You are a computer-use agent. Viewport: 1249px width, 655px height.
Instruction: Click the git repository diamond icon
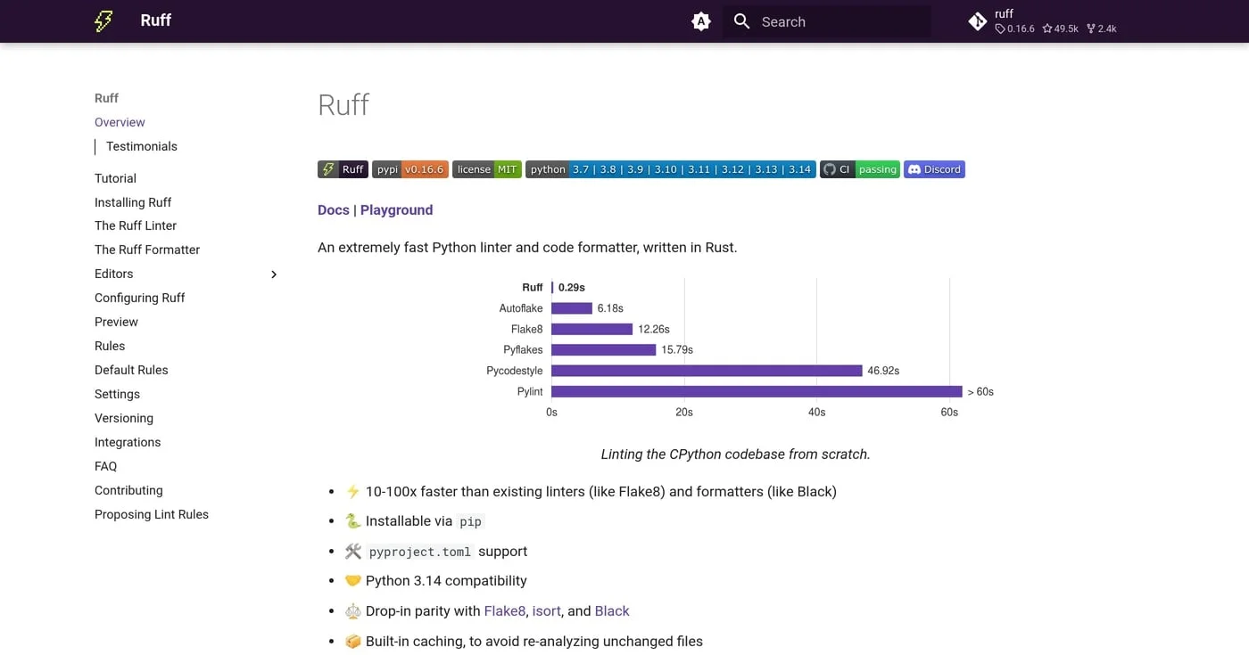[978, 21]
